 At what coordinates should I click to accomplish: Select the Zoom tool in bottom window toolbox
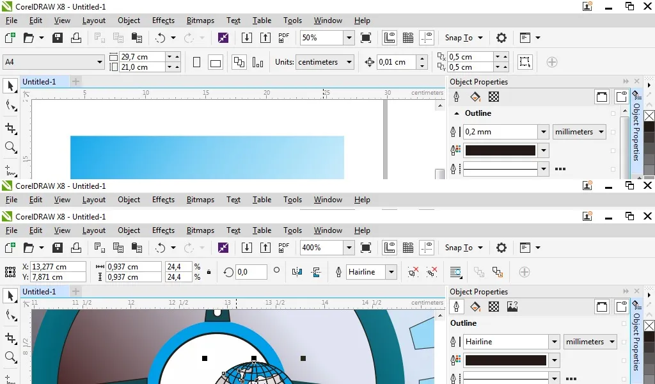coord(10,356)
